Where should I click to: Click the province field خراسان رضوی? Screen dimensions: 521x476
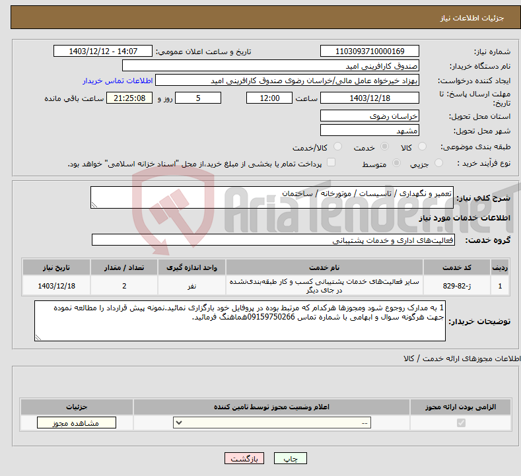pos(370,116)
